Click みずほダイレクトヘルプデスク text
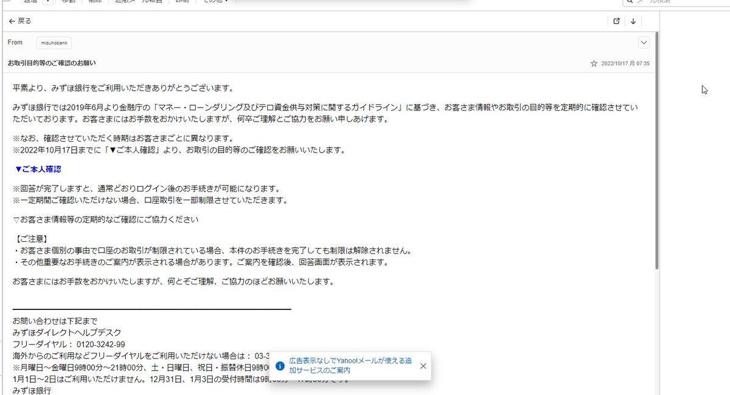 67,333
